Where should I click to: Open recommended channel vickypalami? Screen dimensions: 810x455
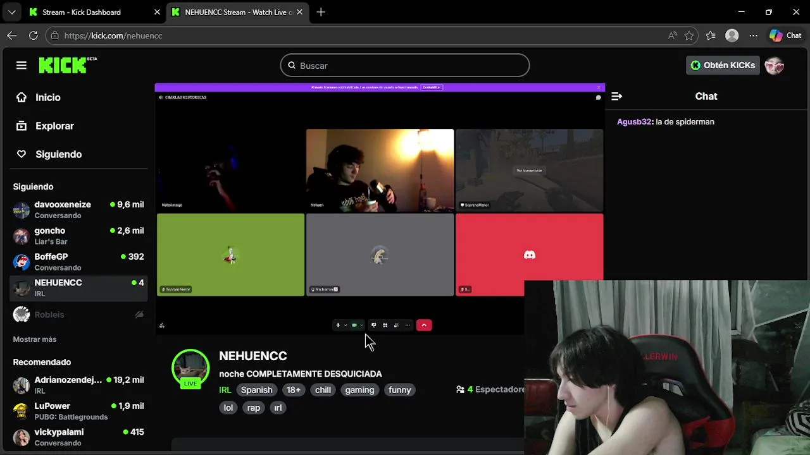pos(78,437)
